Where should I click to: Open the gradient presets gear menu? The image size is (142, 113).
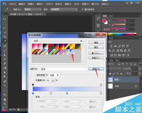[81, 41]
